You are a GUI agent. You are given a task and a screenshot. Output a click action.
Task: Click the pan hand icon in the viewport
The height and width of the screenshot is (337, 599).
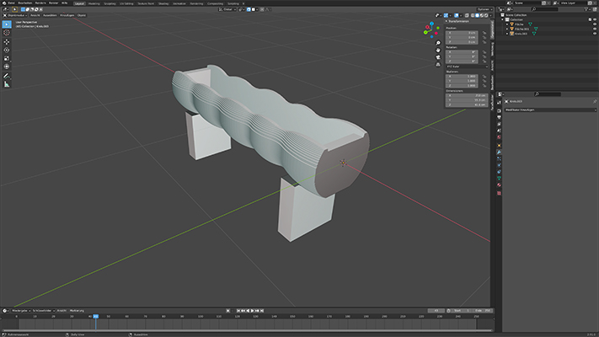pos(439,51)
